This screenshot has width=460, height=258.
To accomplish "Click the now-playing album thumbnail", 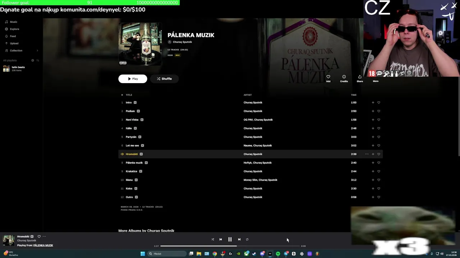I will click(9, 240).
